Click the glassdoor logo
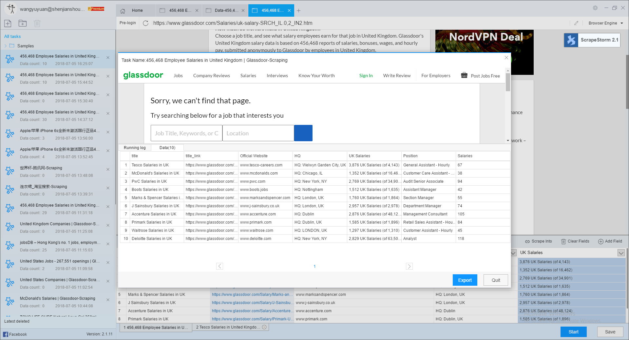Viewport: 629px width, 340px height. point(143,75)
